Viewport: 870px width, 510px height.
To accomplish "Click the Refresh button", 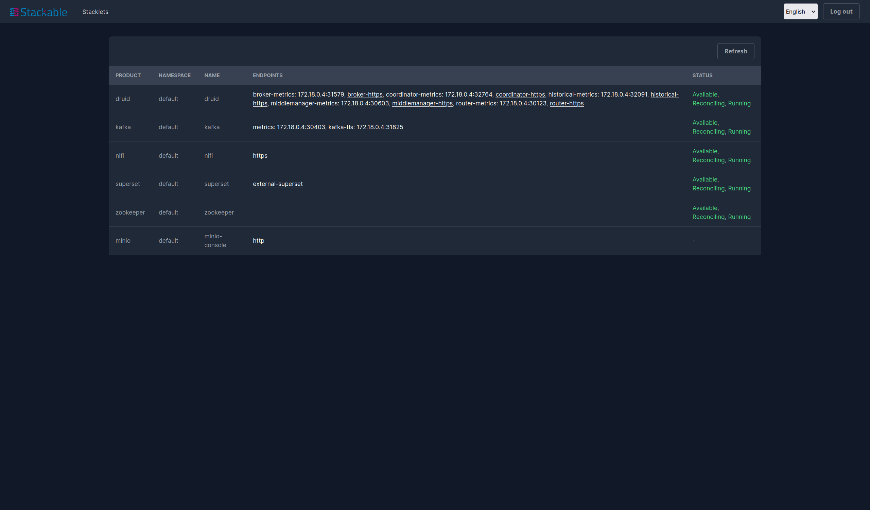I will [x=735, y=51].
